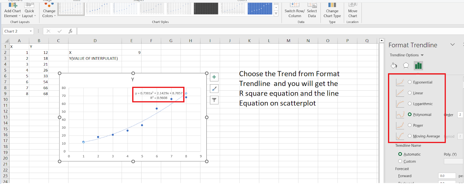Open the Effects pentagon tab
This screenshot has height=184, width=464.
coord(406,66)
